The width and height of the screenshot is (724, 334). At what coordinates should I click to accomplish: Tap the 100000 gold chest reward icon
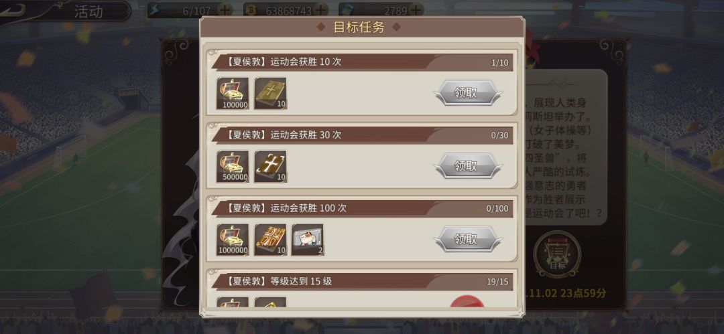tap(233, 94)
